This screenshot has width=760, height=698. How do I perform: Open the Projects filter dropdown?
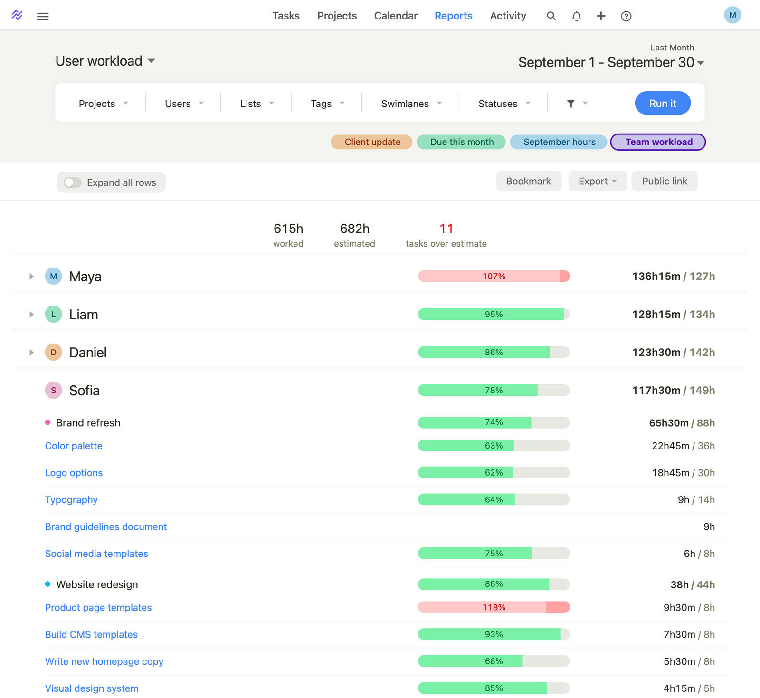point(104,103)
